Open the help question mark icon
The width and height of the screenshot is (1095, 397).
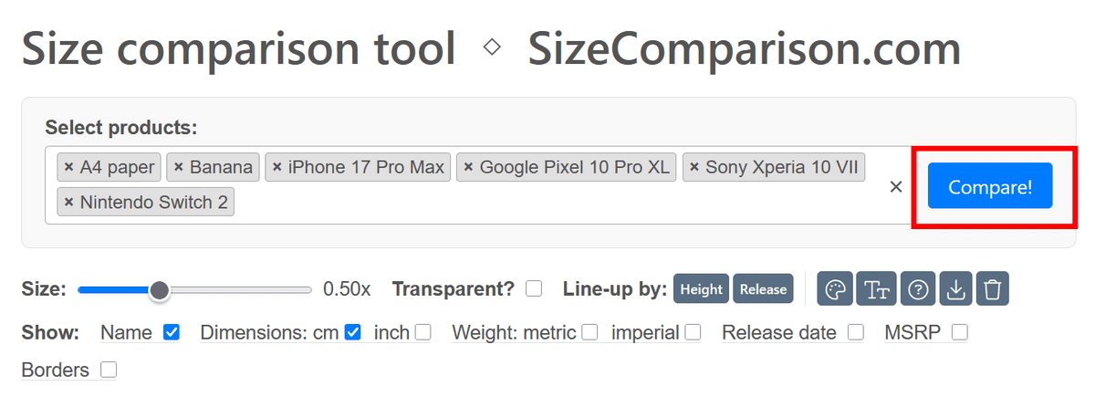919,289
